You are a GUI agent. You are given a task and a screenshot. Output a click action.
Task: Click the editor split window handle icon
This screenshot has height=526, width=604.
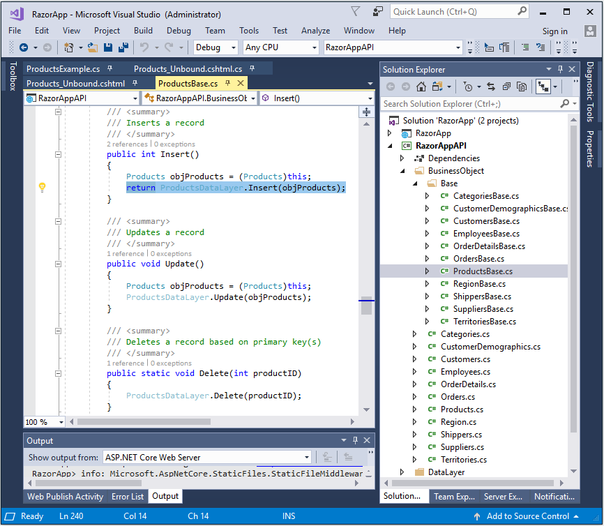[x=366, y=112]
